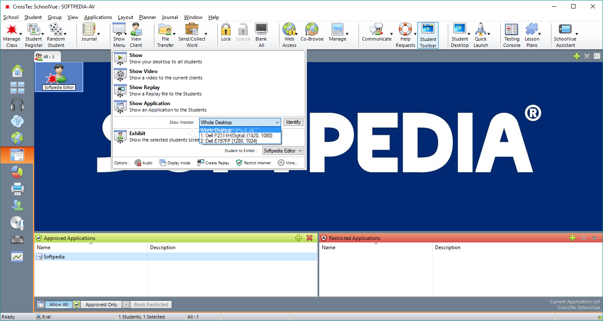The width and height of the screenshot is (603, 321).
Task: Click the thumbnail monitors view in sidebar
Action: [17, 87]
